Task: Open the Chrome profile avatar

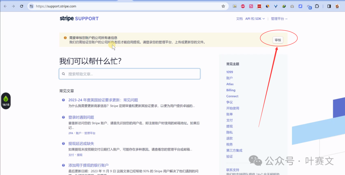Action: tap(337, 6)
